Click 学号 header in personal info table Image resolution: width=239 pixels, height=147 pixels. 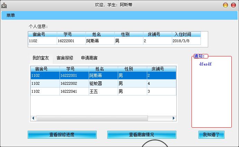(x=71, y=34)
